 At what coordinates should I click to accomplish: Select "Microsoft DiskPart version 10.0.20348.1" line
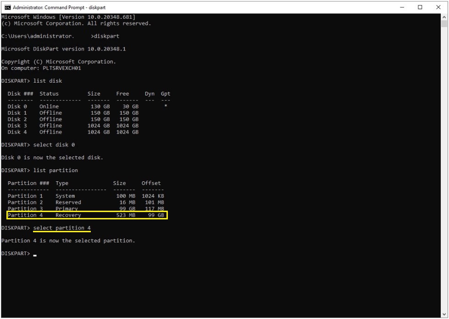(64, 49)
